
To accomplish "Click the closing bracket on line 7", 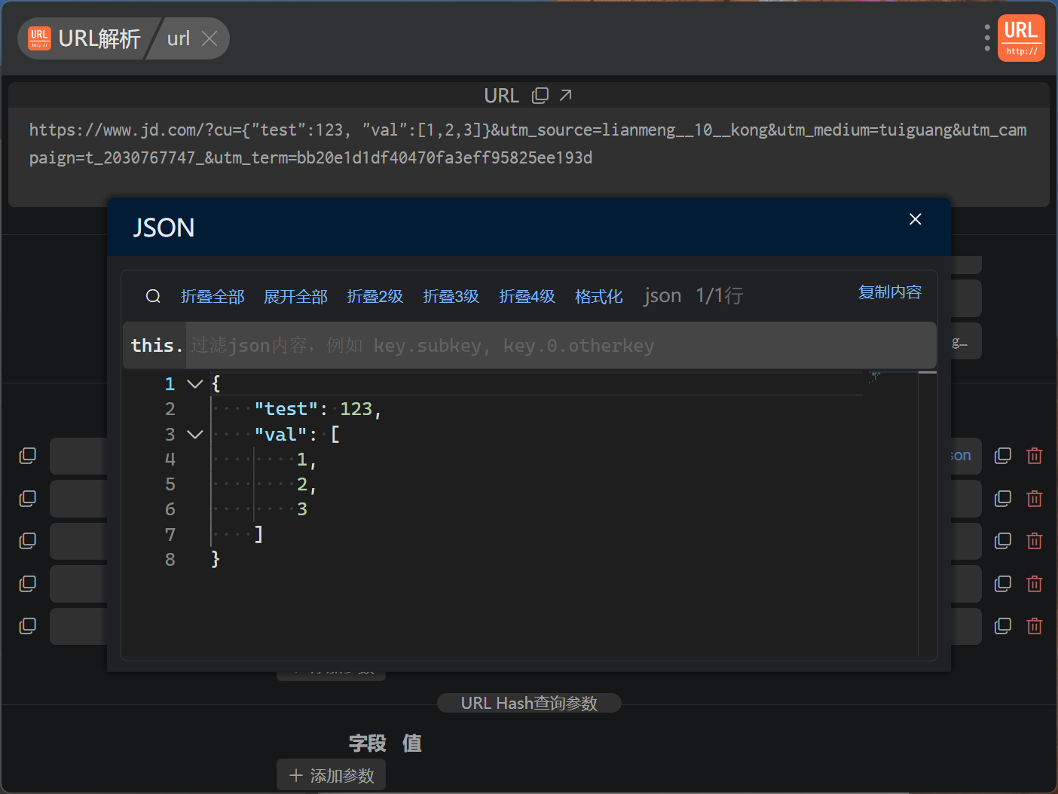I will [x=258, y=535].
